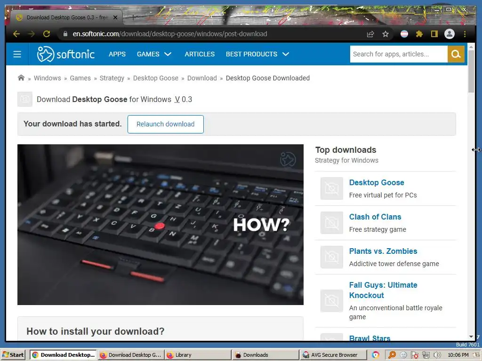Click the padlock site info icon

pyautogui.click(x=65, y=34)
